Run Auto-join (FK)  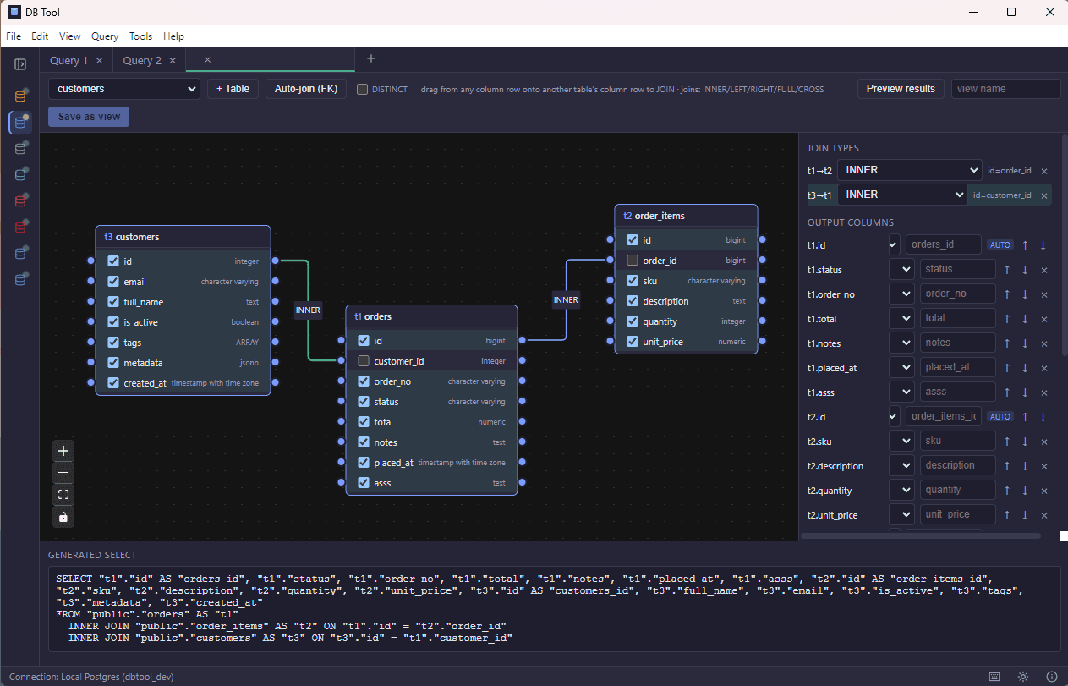click(x=305, y=89)
